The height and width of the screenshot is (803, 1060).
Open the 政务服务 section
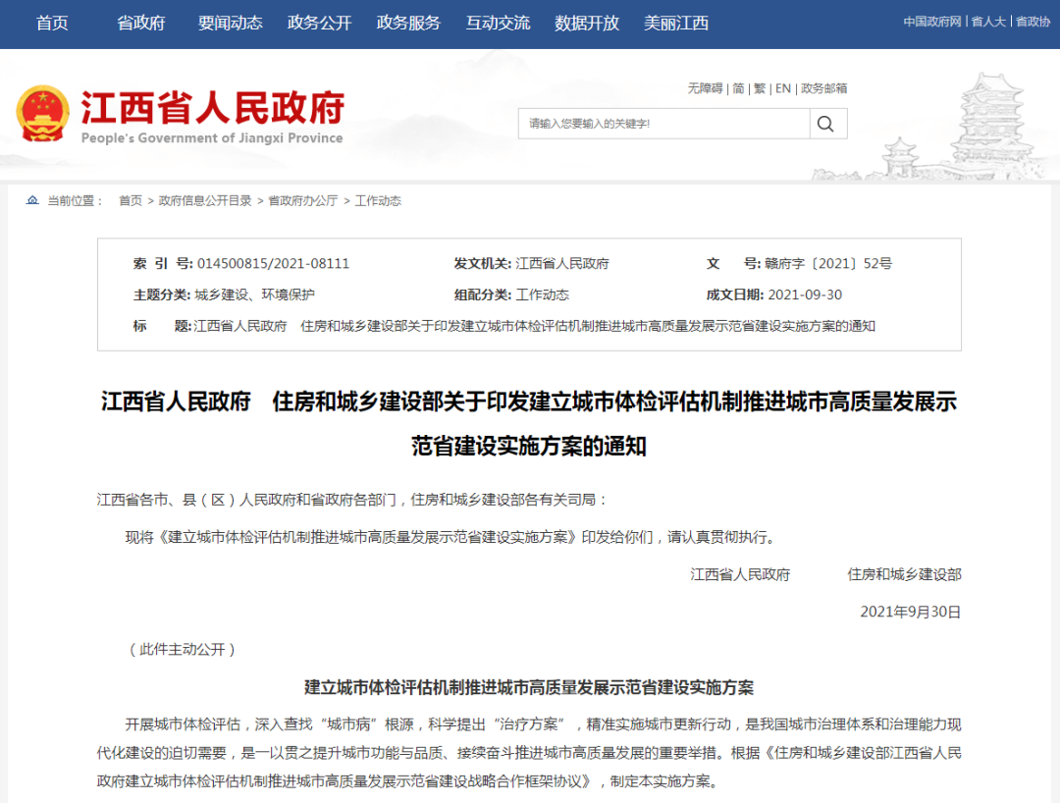[x=407, y=23]
